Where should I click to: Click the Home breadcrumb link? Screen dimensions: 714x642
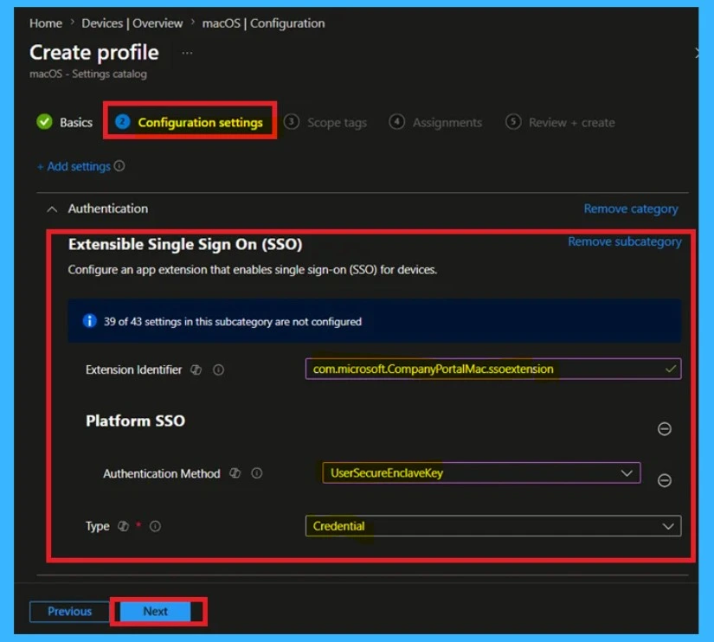coord(46,23)
